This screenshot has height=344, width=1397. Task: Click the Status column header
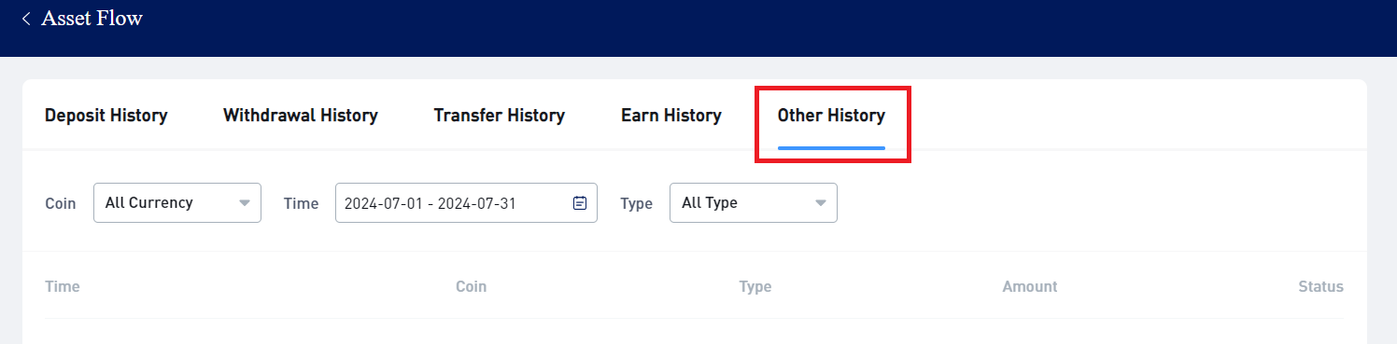point(1320,286)
